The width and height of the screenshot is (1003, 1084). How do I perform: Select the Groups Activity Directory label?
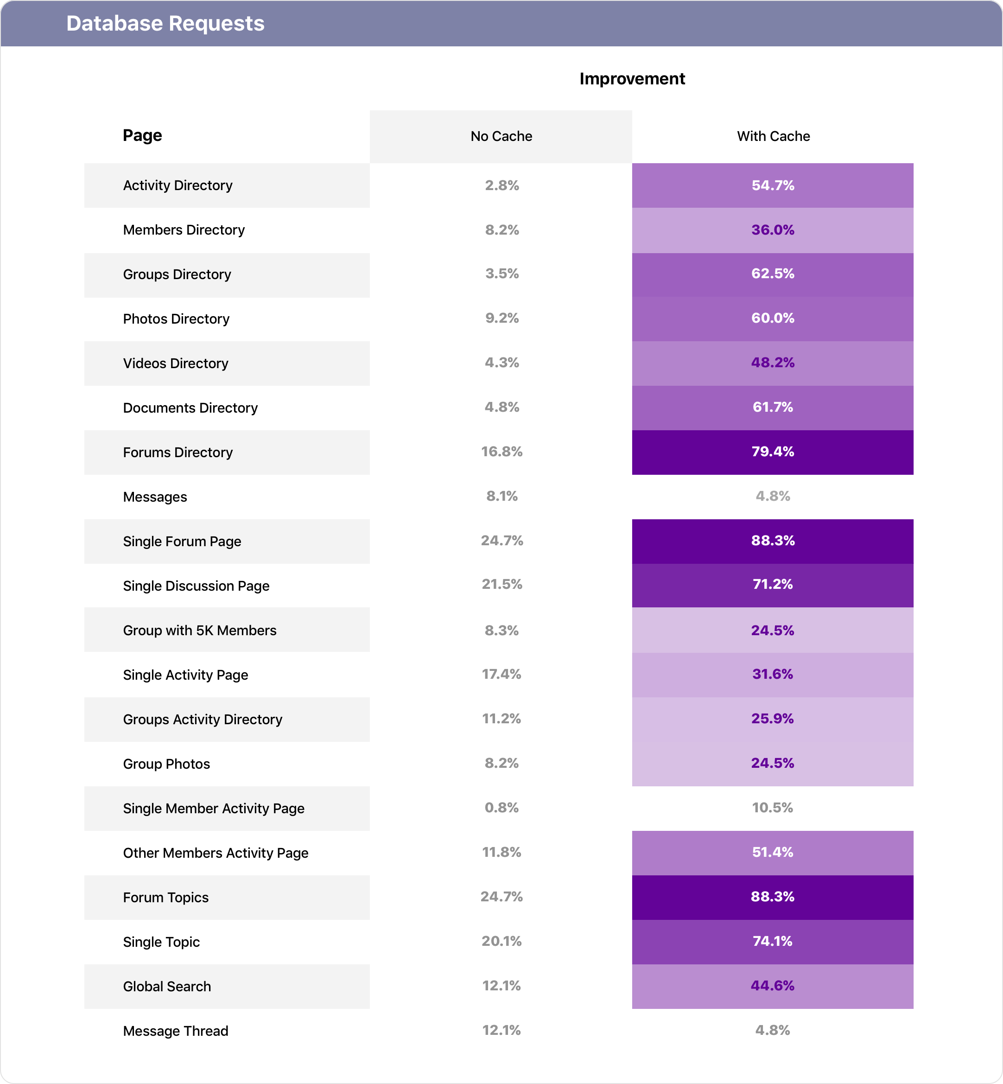[x=203, y=719]
